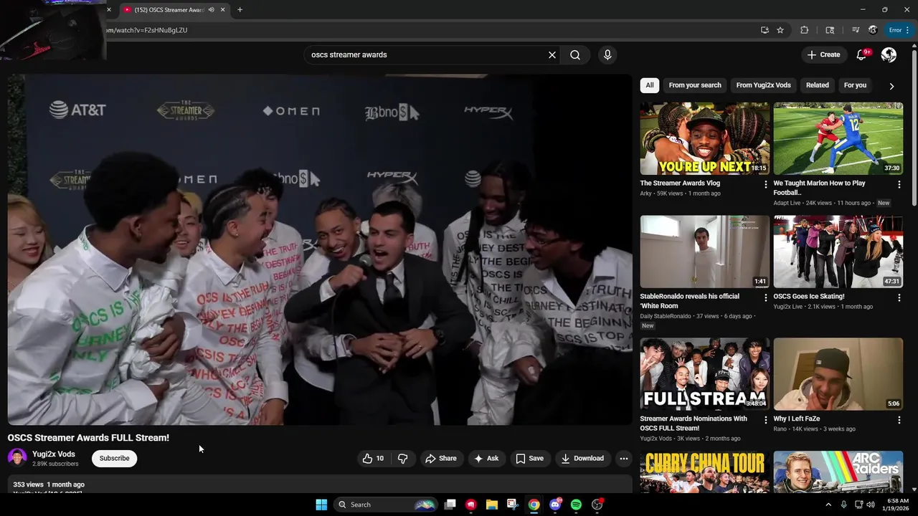Open OSCS Goes Ice Skating thumbnail
Viewport: 918px width, 516px height.
coord(838,252)
